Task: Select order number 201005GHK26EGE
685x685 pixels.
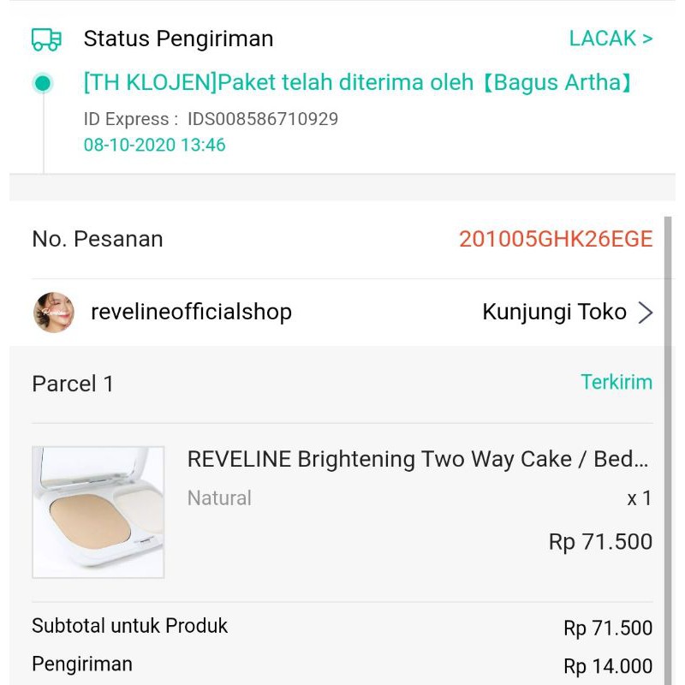Action: (556, 239)
